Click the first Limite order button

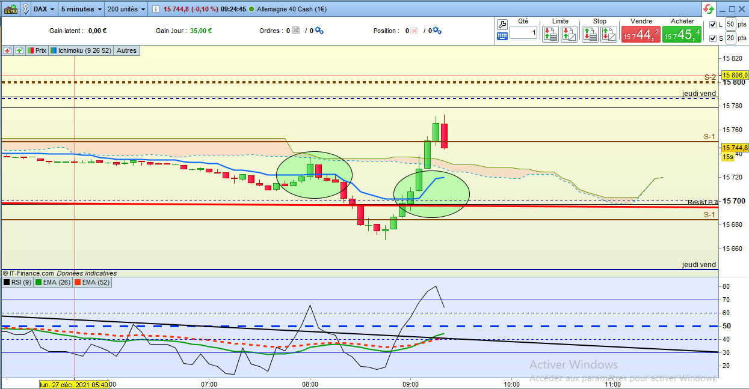(x=550, y=34)
